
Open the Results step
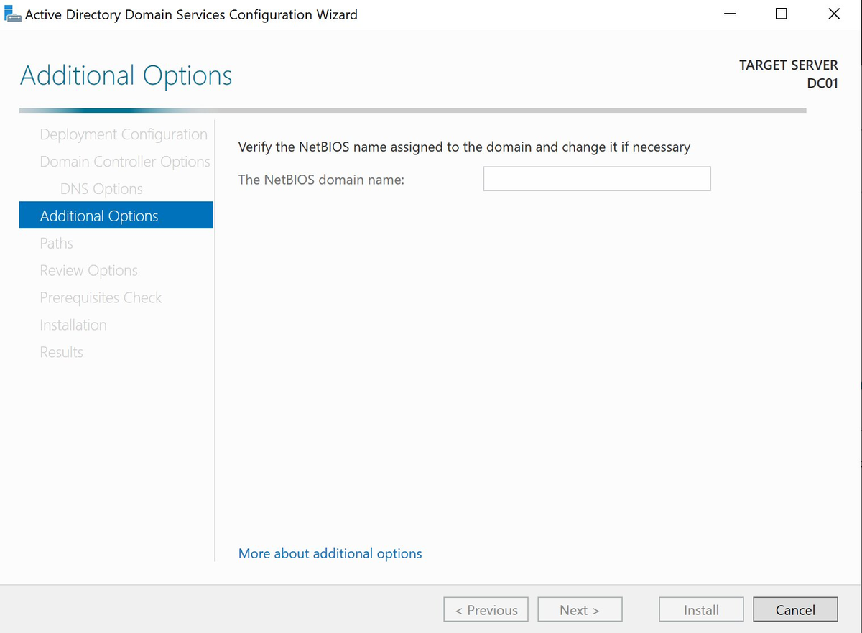pyautogui.click(x=61, y=352)
